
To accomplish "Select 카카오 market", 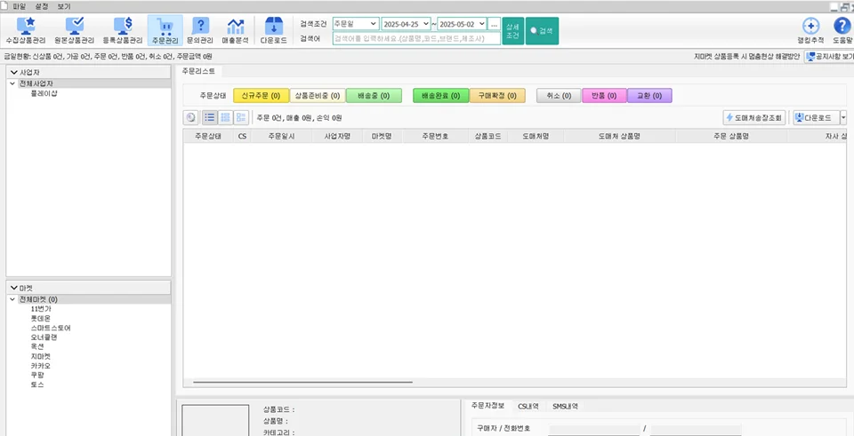I will [x=41, y=365].
